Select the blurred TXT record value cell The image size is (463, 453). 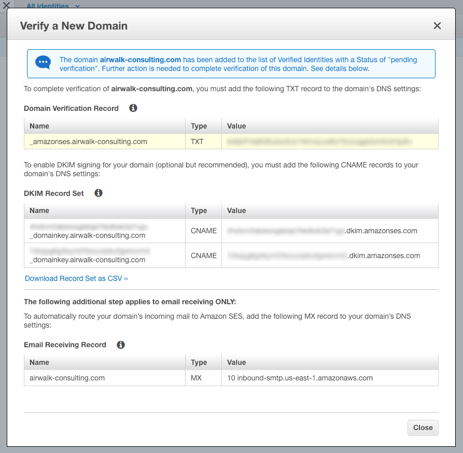pos(330,141)
